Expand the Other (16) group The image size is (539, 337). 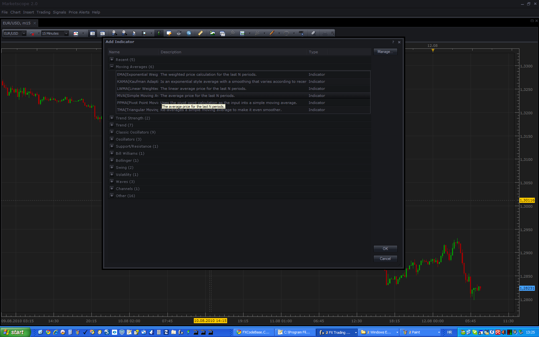[x=112, y=195]
